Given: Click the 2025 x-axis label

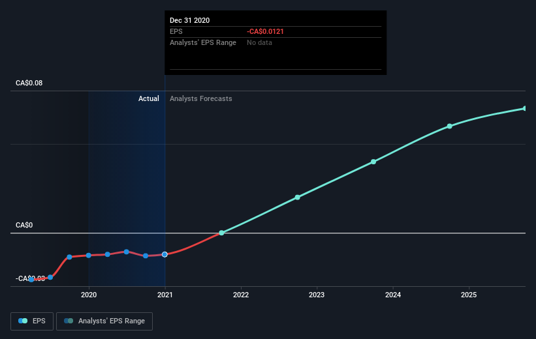Looking at the screenshot, I should pos(469,295).
